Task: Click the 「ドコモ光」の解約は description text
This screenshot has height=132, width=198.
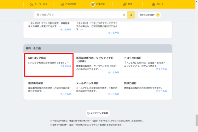Action: (x=145, y=64)
